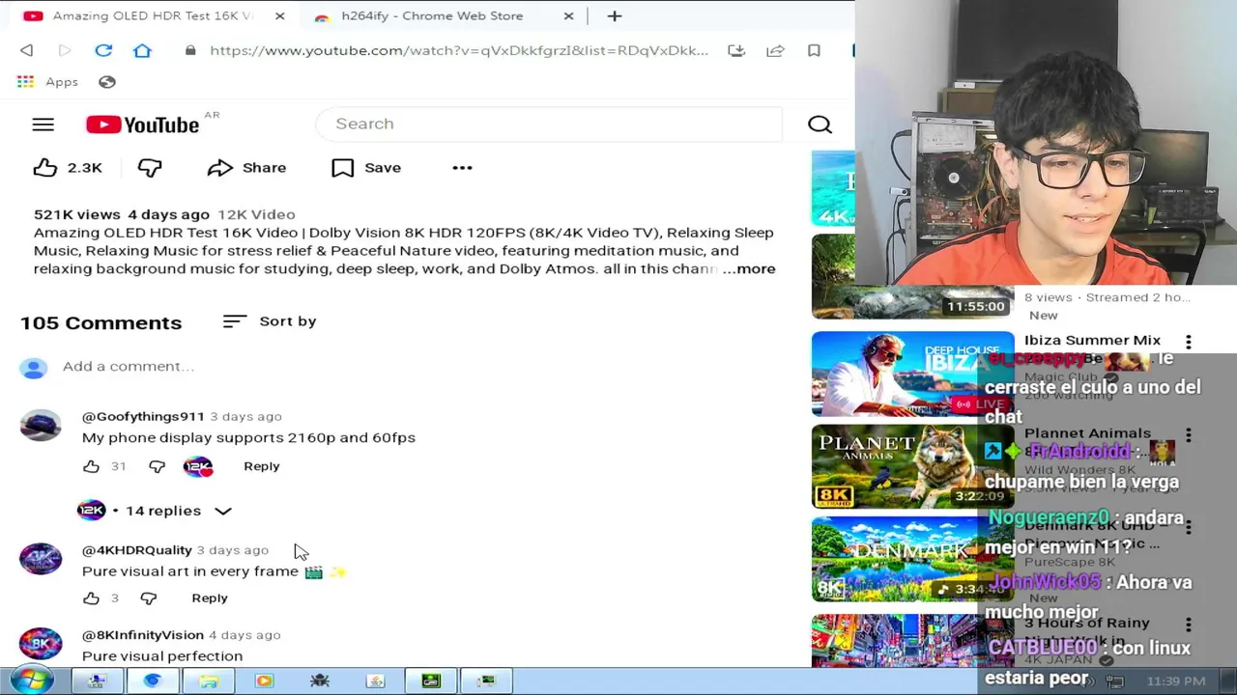
Task: Open the Sort by comments dropdown
Action: pos(270,321)
